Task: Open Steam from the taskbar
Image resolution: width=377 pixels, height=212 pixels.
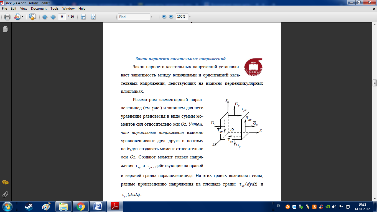Action: pos(28,206)
